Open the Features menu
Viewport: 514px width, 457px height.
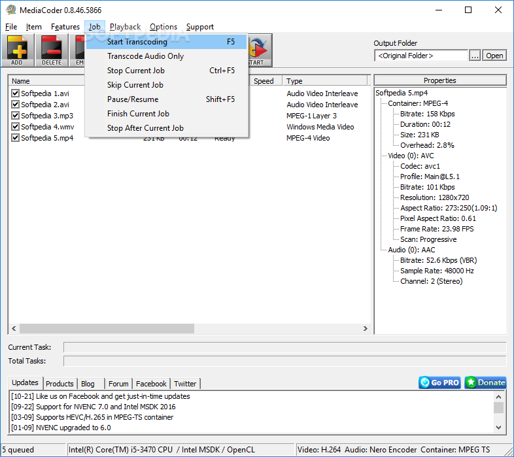click(65, 27)
